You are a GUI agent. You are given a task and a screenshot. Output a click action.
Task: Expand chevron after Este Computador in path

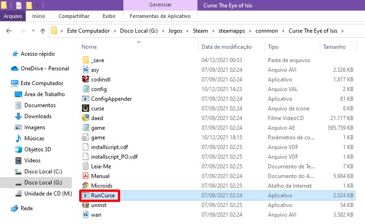pyautogui.click(x=115, y=31)
